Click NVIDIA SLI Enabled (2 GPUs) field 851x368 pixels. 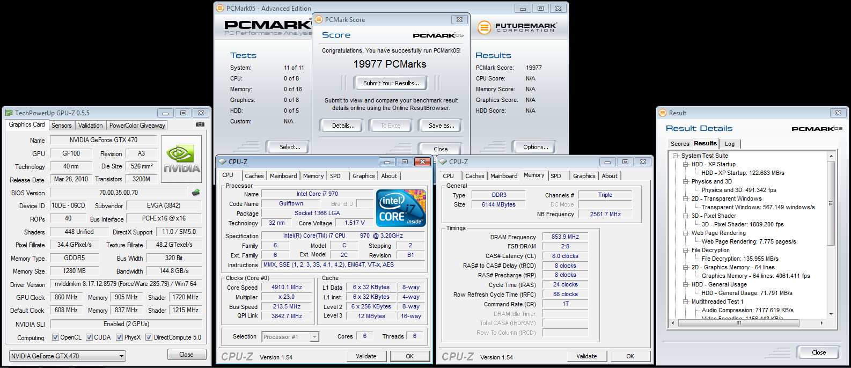point(126,324)
